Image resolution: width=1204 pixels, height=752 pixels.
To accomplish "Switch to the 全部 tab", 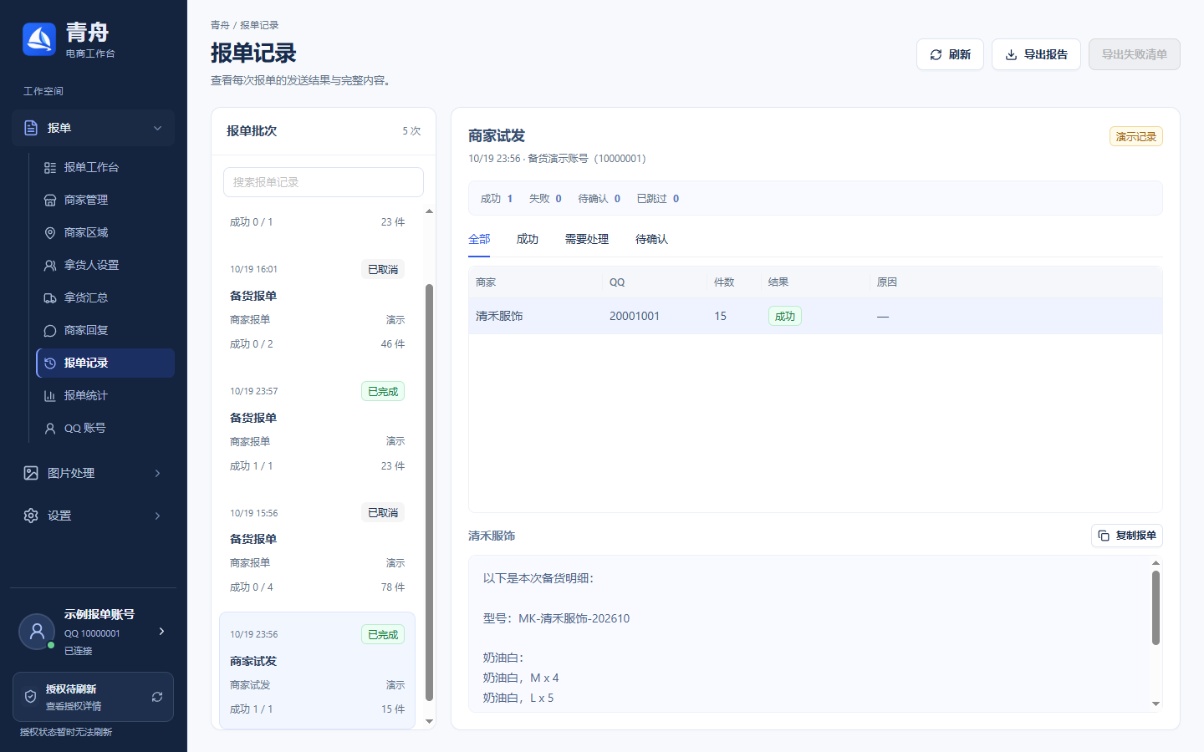I will point(479,239).
